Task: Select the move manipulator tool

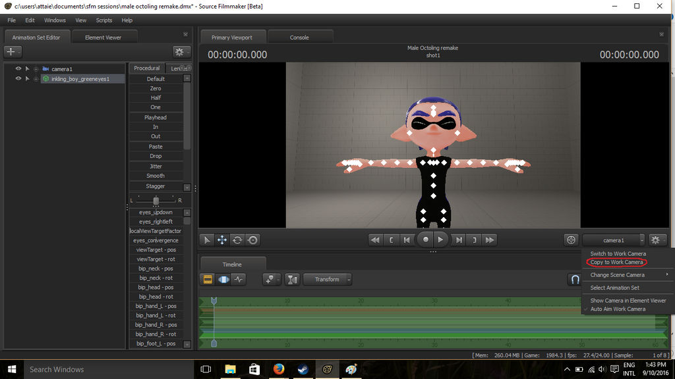Action: [222, 240]
